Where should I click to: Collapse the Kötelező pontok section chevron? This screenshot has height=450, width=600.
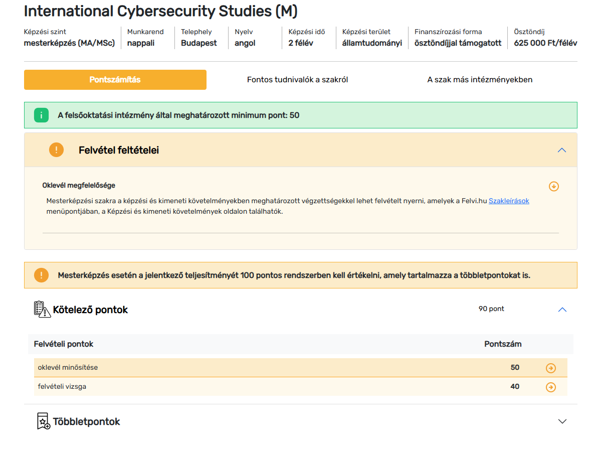pos(562,310)
